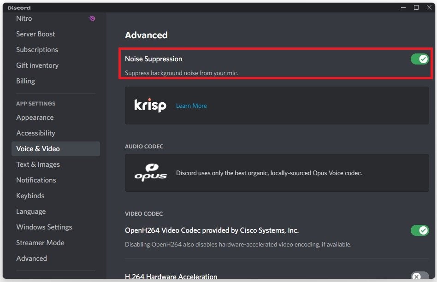Screen dimensions: 437x282
Task: Open Windows Settings entry
Action: [x=56, y=227]
